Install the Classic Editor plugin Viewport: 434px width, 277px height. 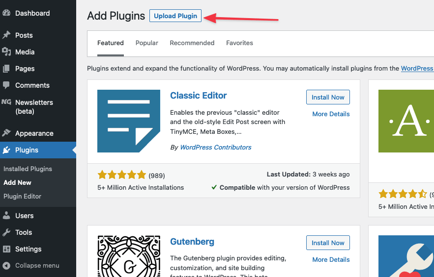point(328,98)
